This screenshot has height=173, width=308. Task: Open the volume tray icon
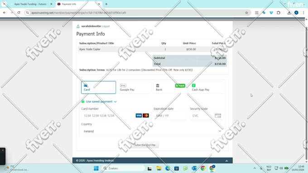(x=281, y=168)
